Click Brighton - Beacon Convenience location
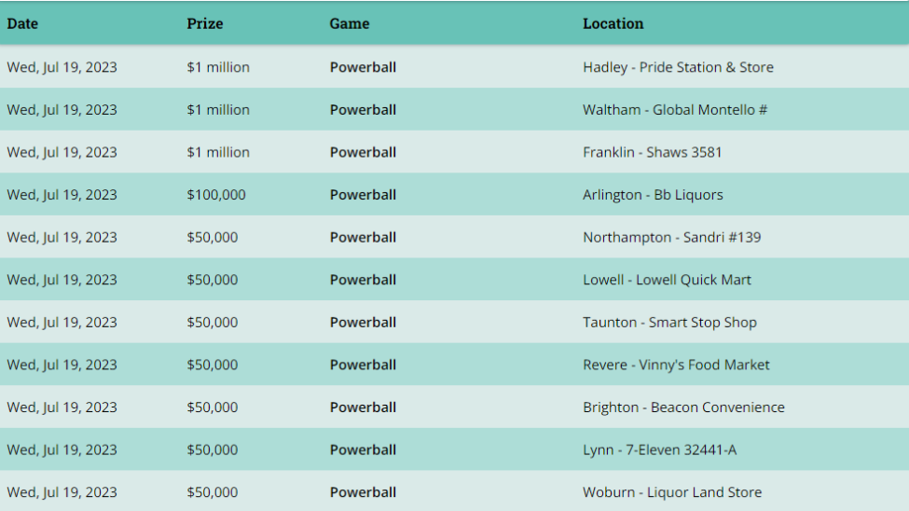Screen dimensions: 909x511 (683, 407)
